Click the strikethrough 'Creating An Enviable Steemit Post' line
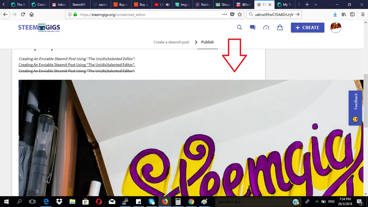The height and width of the screenshot is (207, 368). tap(77, 71)
